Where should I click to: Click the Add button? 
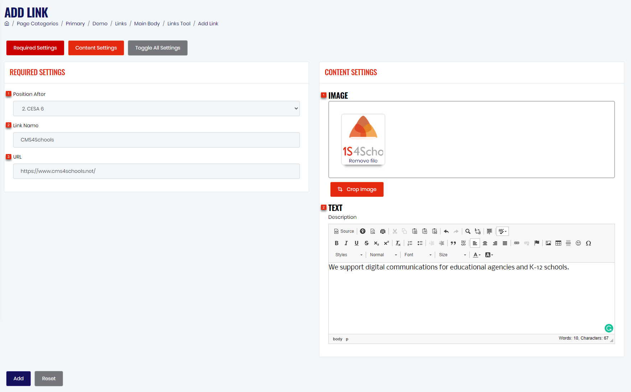point(19,378)
